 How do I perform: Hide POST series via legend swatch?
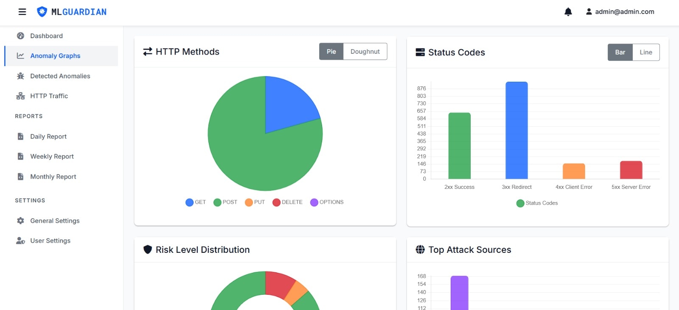tap(217, 202)
